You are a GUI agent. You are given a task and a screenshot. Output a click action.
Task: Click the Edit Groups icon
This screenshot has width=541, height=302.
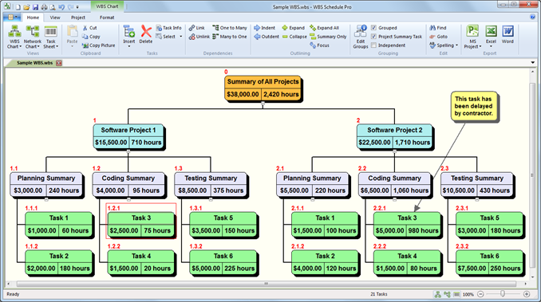(361, 31)
